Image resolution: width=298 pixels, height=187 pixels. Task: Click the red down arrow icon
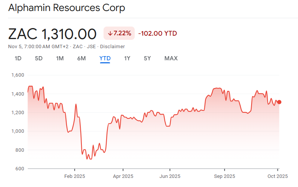(x=110, y=33)
